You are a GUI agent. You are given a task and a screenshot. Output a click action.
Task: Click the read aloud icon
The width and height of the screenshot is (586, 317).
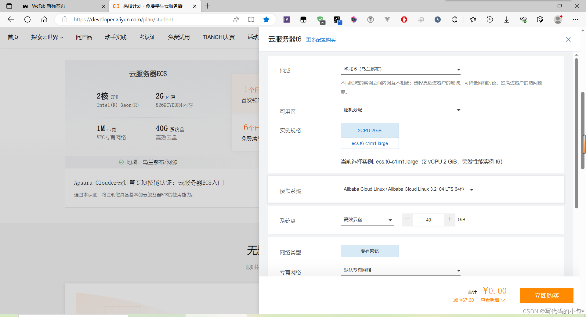pos(236,20)
